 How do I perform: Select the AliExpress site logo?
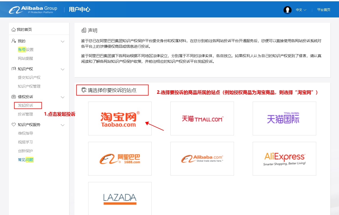[x=284, y=159]
